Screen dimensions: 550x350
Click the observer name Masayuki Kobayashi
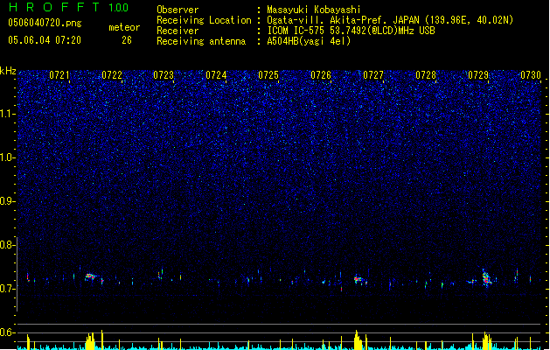[x=314, y=10]
